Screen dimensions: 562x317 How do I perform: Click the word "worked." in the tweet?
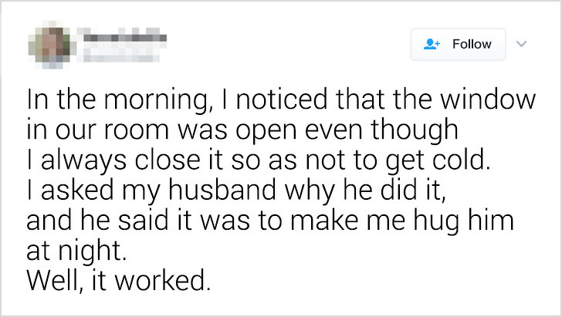tap(163, 280)
